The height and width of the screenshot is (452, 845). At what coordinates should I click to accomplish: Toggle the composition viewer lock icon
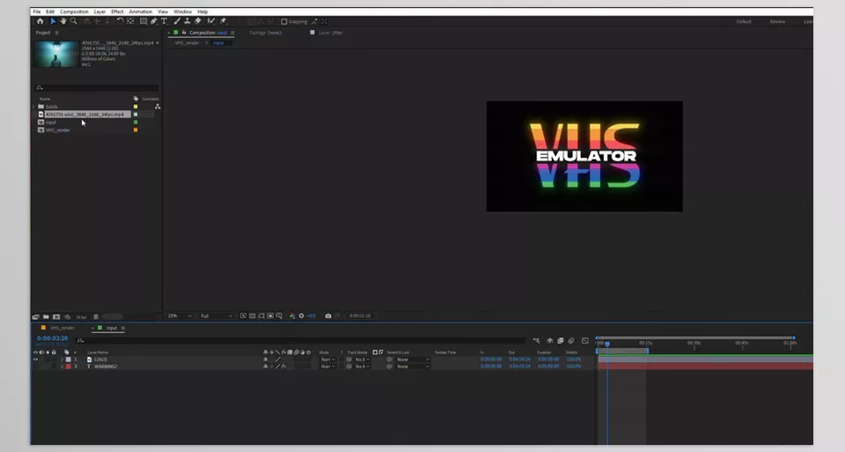coord(184,33)
